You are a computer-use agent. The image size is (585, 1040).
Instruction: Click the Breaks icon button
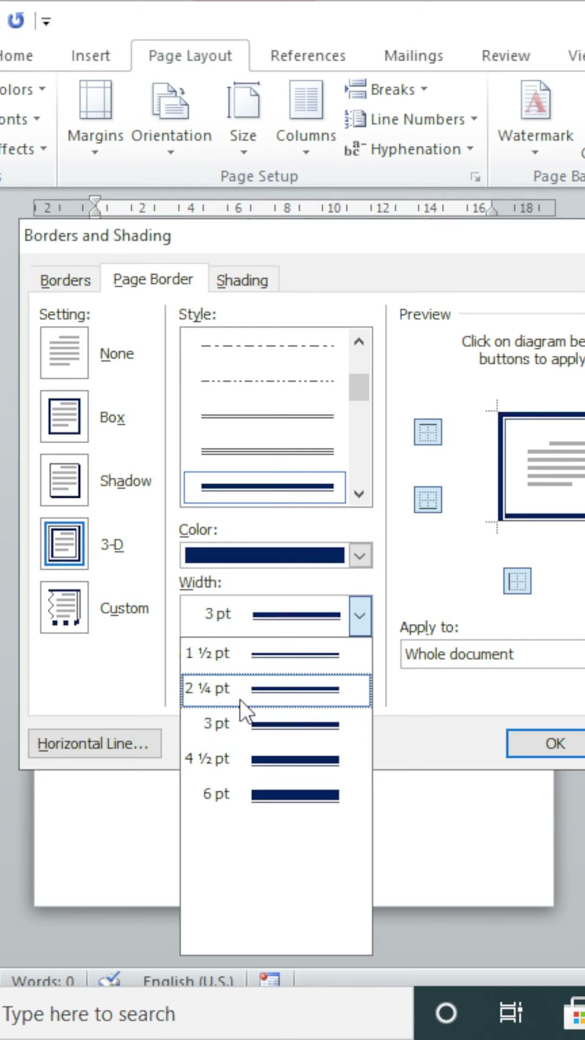click(x=355, y=89)
